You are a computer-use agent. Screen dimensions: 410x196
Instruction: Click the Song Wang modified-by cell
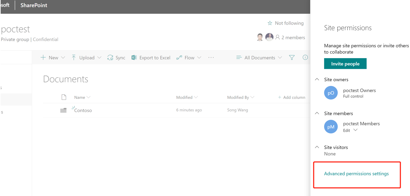click(x=238, y=110)
